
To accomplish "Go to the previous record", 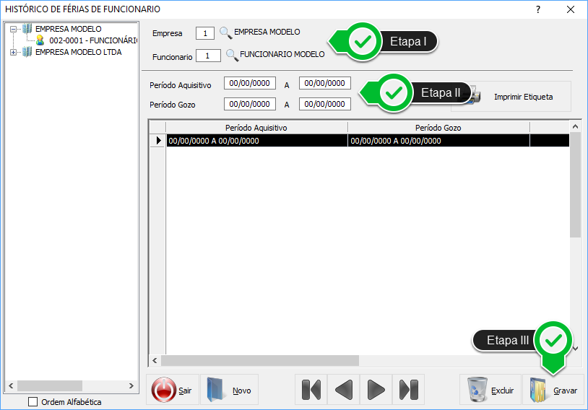I will pos(343,390).
